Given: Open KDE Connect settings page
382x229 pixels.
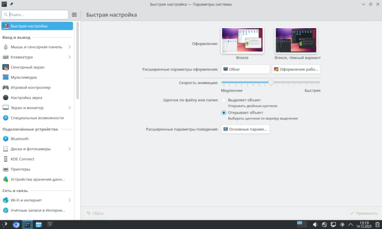Looking at the screenshot, I should 37,159.
